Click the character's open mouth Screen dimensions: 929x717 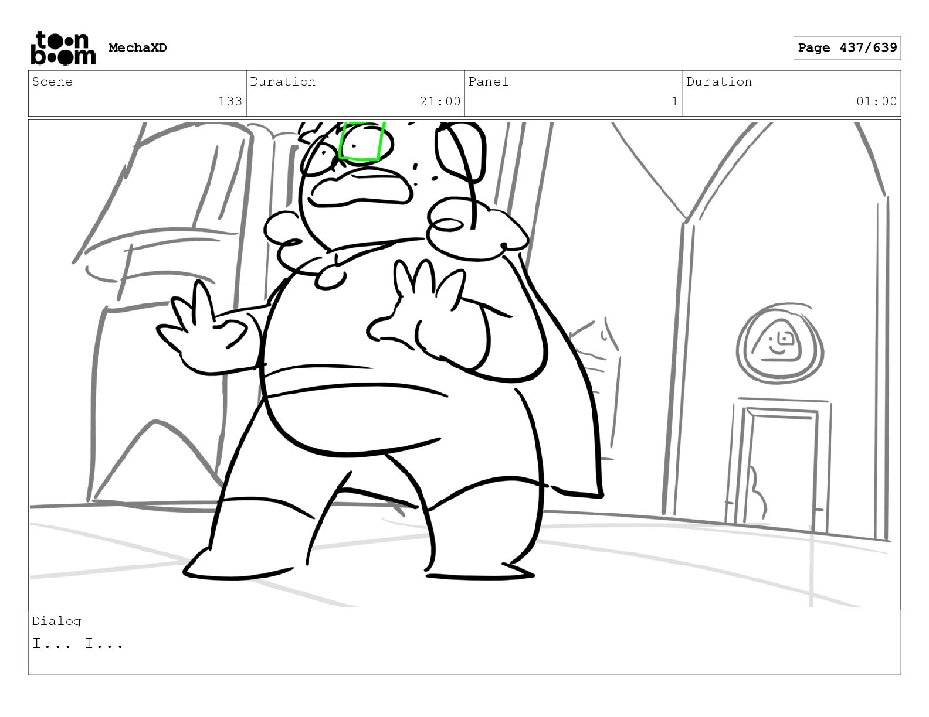pyautogui.click(x=362, y=187)
